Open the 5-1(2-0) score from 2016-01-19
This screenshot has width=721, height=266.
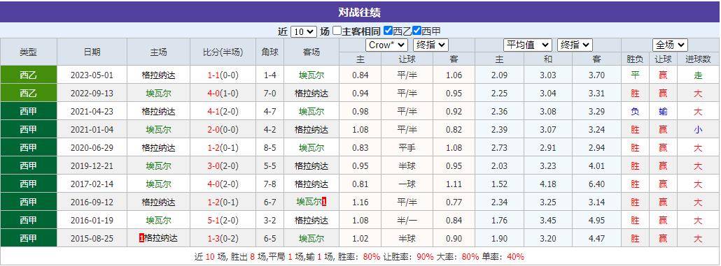223,221
